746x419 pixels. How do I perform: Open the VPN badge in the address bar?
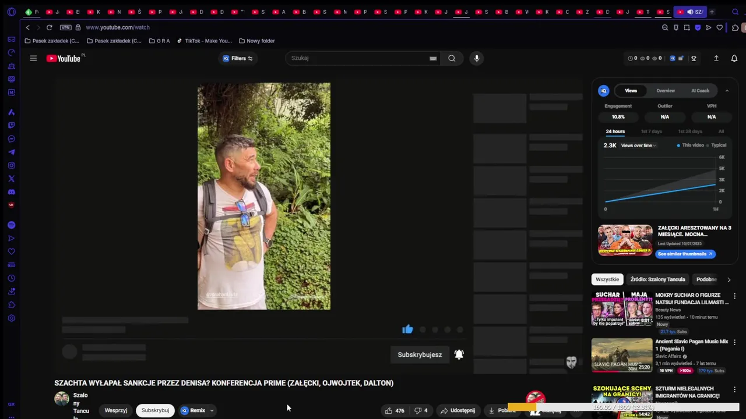click(65, 27)
